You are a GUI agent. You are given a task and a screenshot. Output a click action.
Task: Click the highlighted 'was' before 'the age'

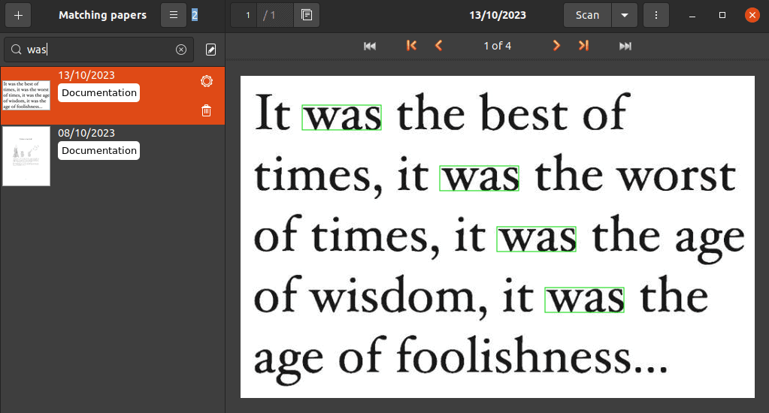(x=536, y=239)
